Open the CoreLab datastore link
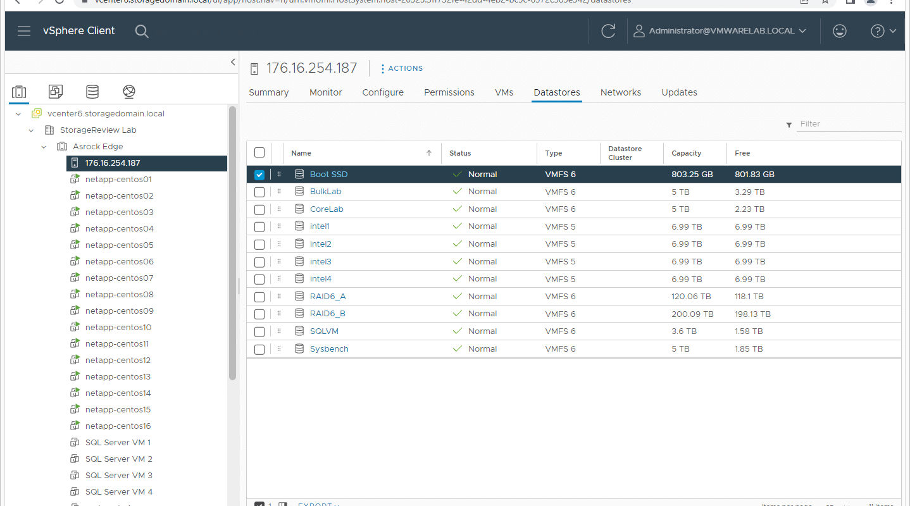The height and width of the screenshot is (506, 910). (x=327, y=209)
